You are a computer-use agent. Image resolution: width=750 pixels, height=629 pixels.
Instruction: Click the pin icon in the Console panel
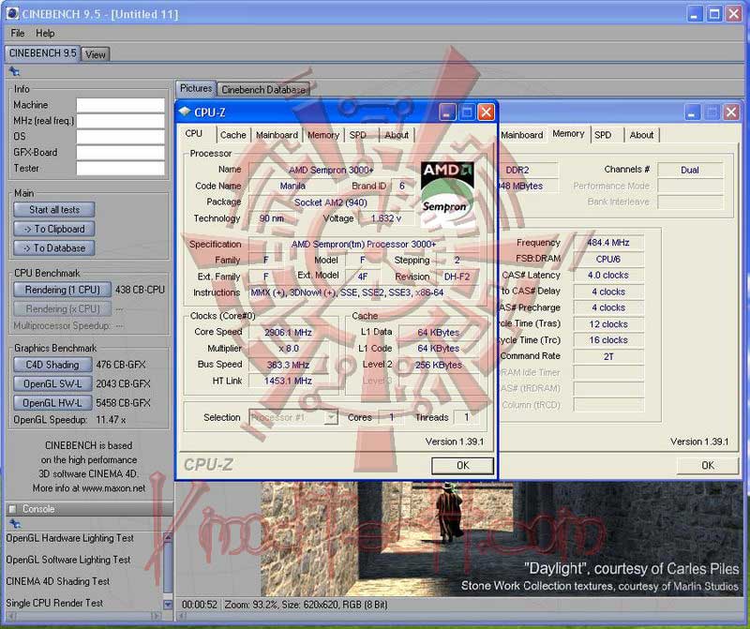[x=15, y=523]
